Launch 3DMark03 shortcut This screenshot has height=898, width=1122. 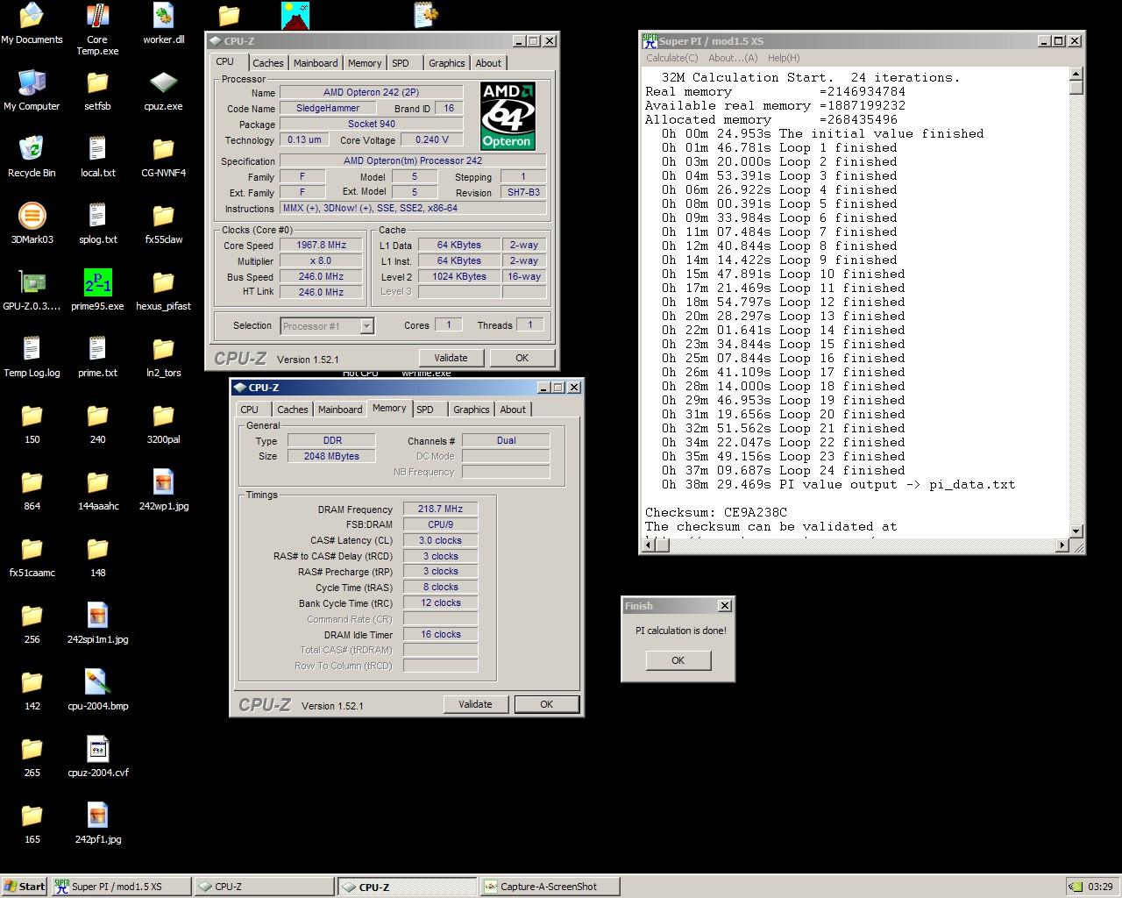(x=32, y=224)
